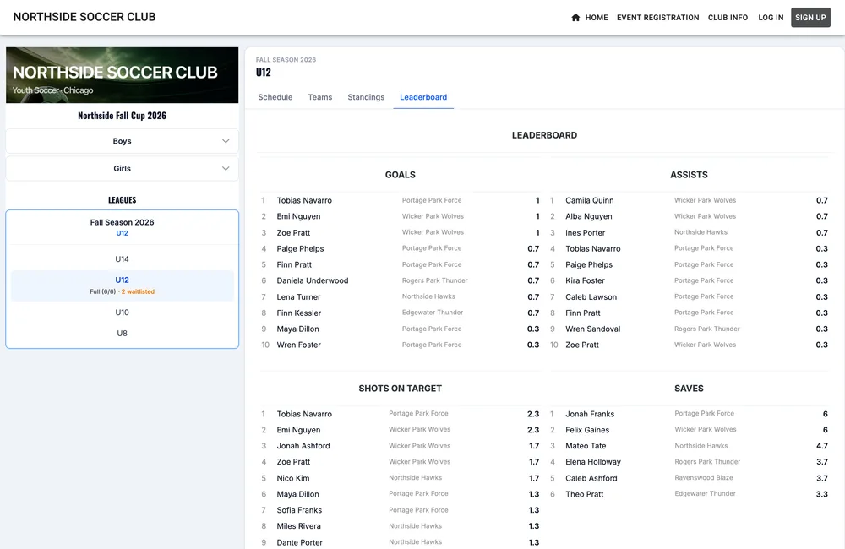Click the Northside Soccer Club site title

point(84,17)
